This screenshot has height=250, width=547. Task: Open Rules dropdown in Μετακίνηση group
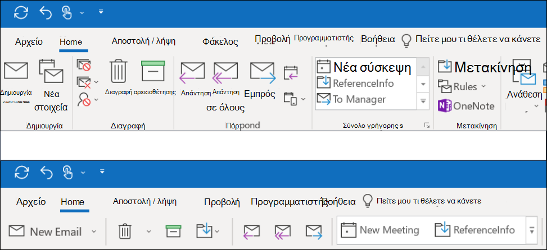(462, 86)
